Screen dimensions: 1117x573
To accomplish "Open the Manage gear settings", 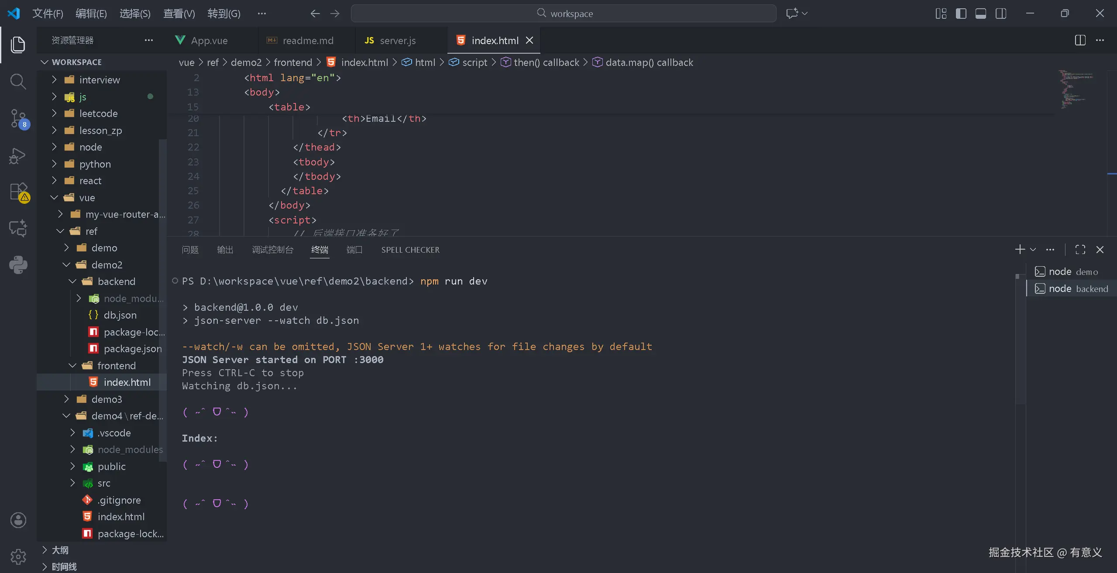I will coord(18,556).
